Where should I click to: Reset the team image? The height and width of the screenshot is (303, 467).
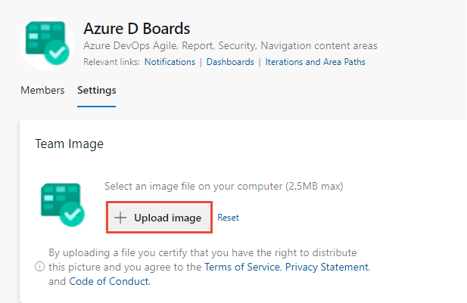228,218
